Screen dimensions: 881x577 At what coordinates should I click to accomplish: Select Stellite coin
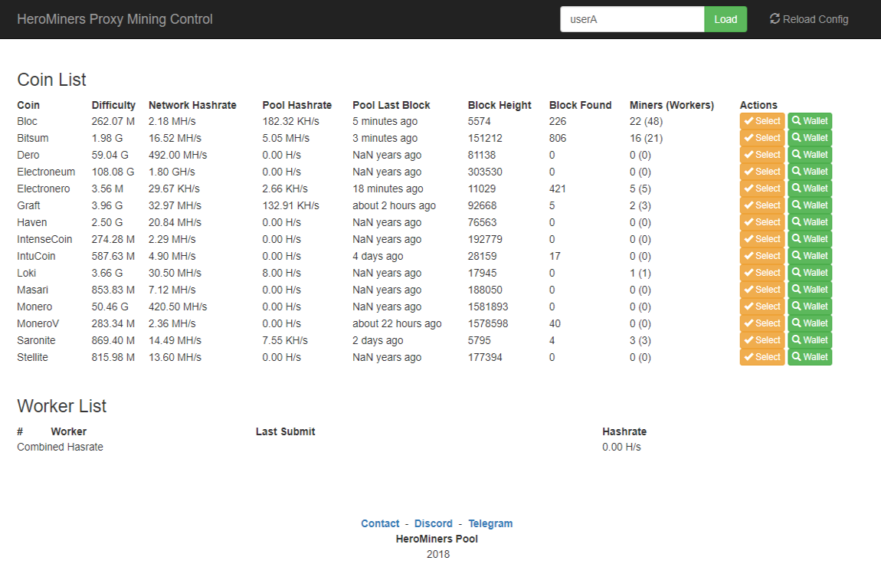pos(762,357)
